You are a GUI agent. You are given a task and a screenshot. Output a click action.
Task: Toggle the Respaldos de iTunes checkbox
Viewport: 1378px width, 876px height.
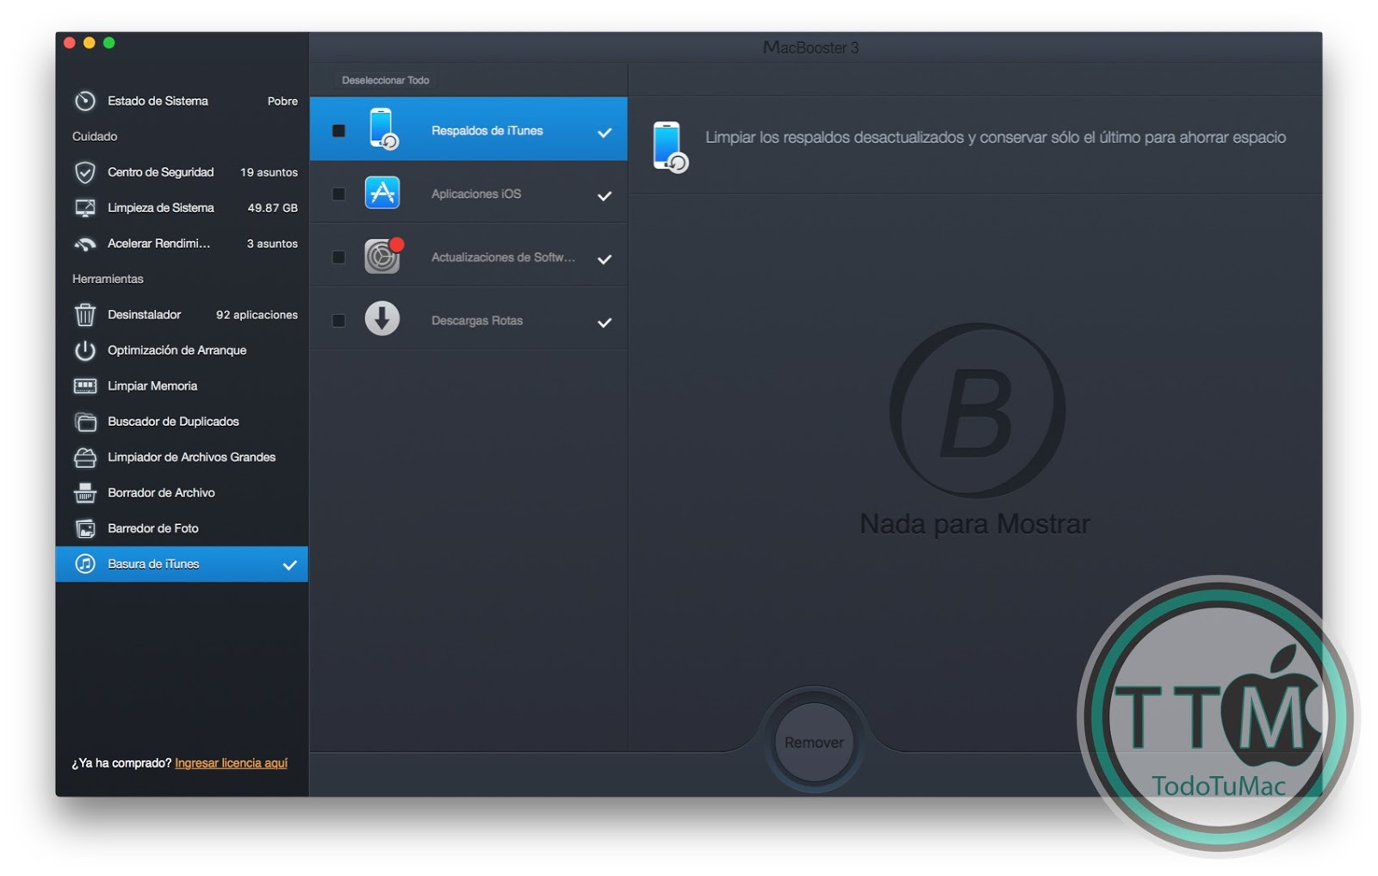(x=338, y=131)
